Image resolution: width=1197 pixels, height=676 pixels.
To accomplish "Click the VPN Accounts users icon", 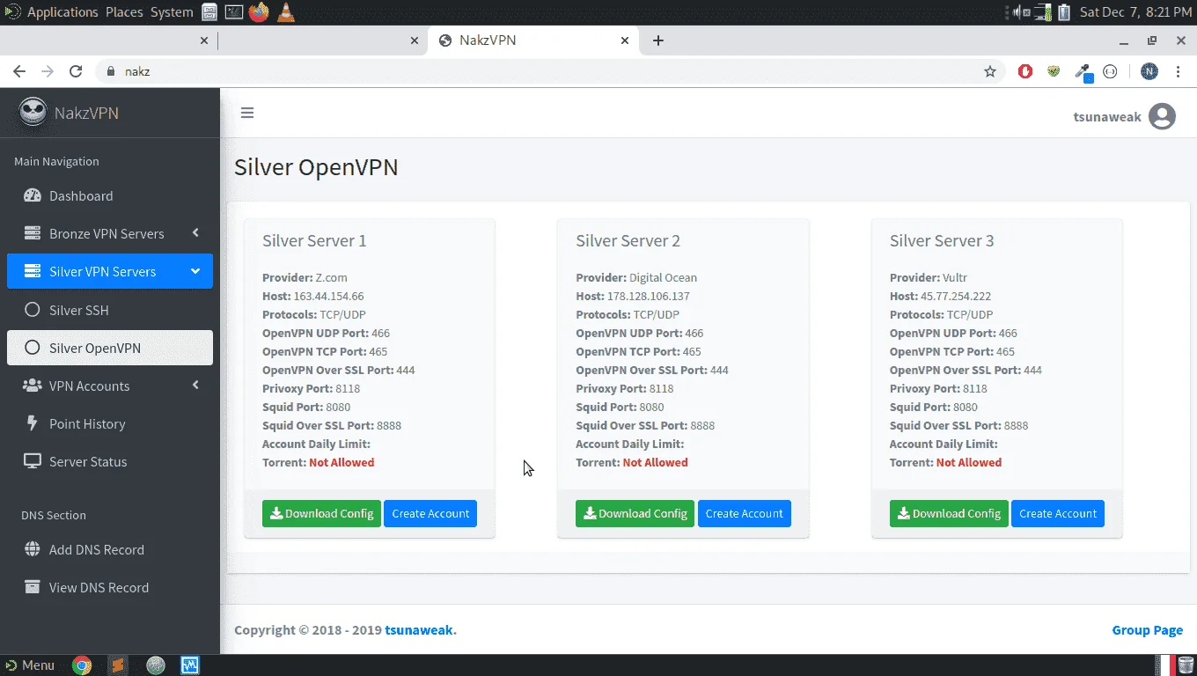I will pos(33,386).
